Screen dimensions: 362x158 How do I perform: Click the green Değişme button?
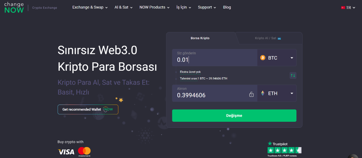click(x=234, y=116)
